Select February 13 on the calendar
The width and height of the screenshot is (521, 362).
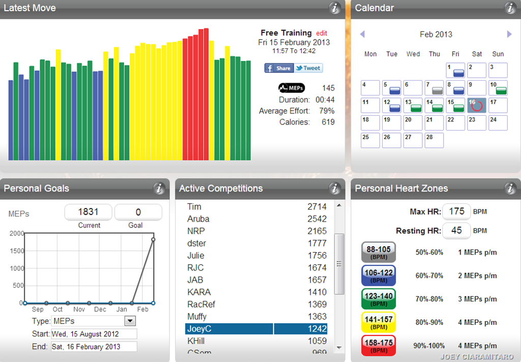[413, 105]
